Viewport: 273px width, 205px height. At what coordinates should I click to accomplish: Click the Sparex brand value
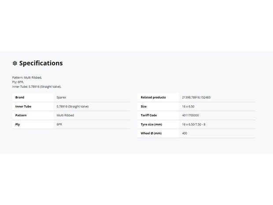[x=61, y=97]
